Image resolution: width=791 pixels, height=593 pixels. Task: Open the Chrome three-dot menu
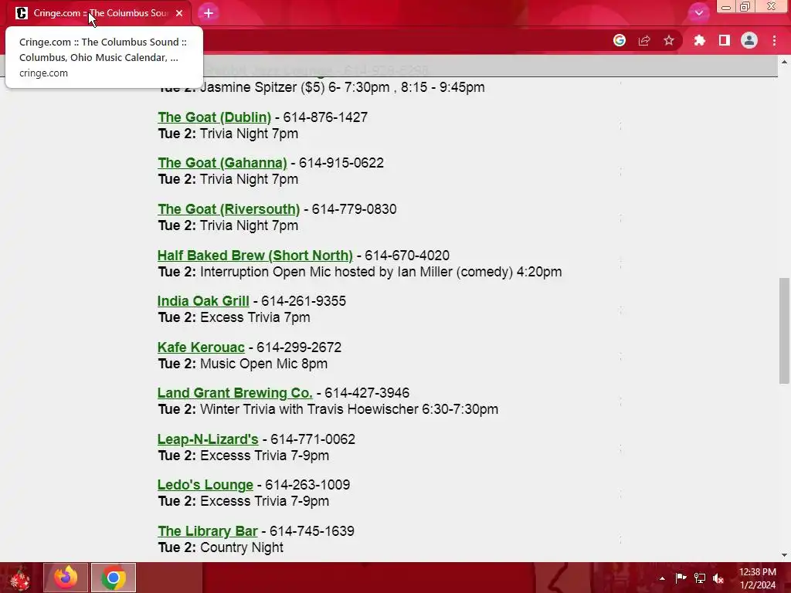tap(774, 40)
